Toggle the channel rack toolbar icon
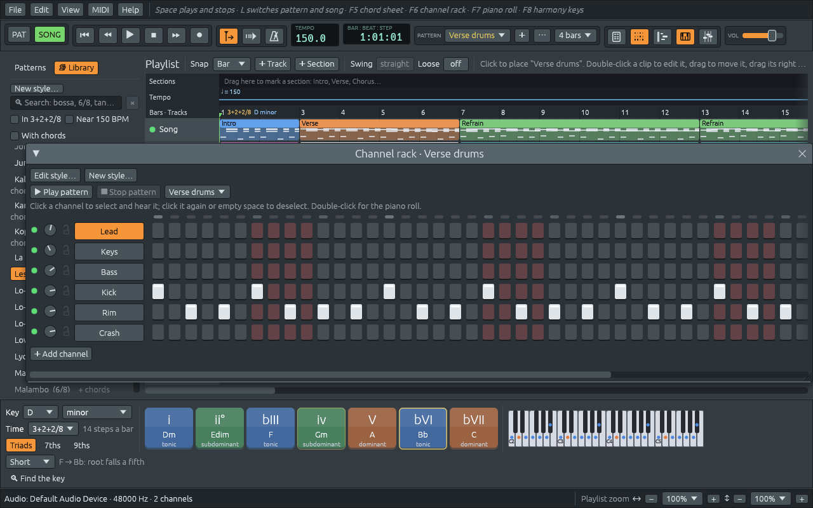 (x=640, y=36)
